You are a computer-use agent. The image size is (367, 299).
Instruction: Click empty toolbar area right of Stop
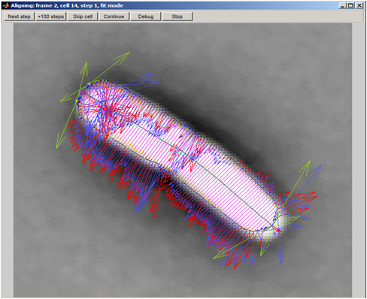277,17
